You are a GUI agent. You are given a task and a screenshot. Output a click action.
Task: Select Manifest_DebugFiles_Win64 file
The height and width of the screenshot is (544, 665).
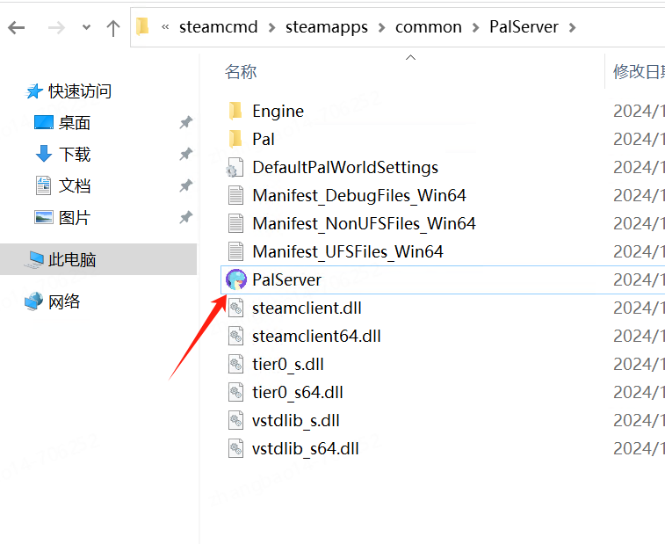click(x=359, y=196)
